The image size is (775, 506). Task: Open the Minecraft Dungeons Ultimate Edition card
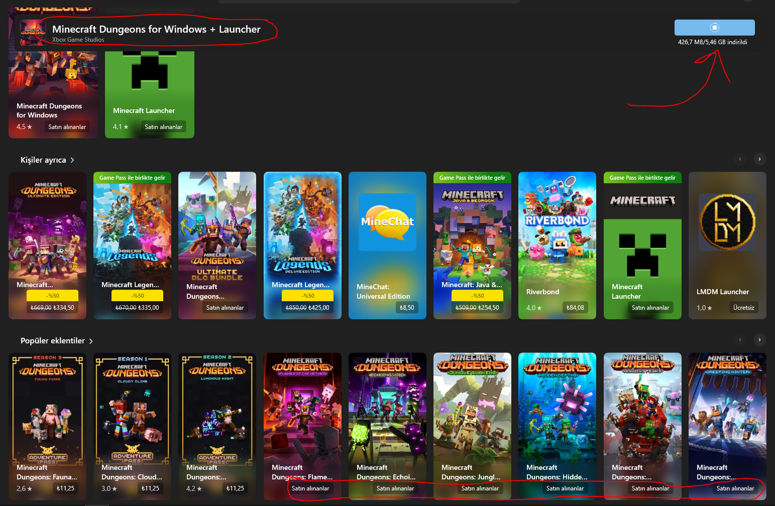(x=47, y=245)
